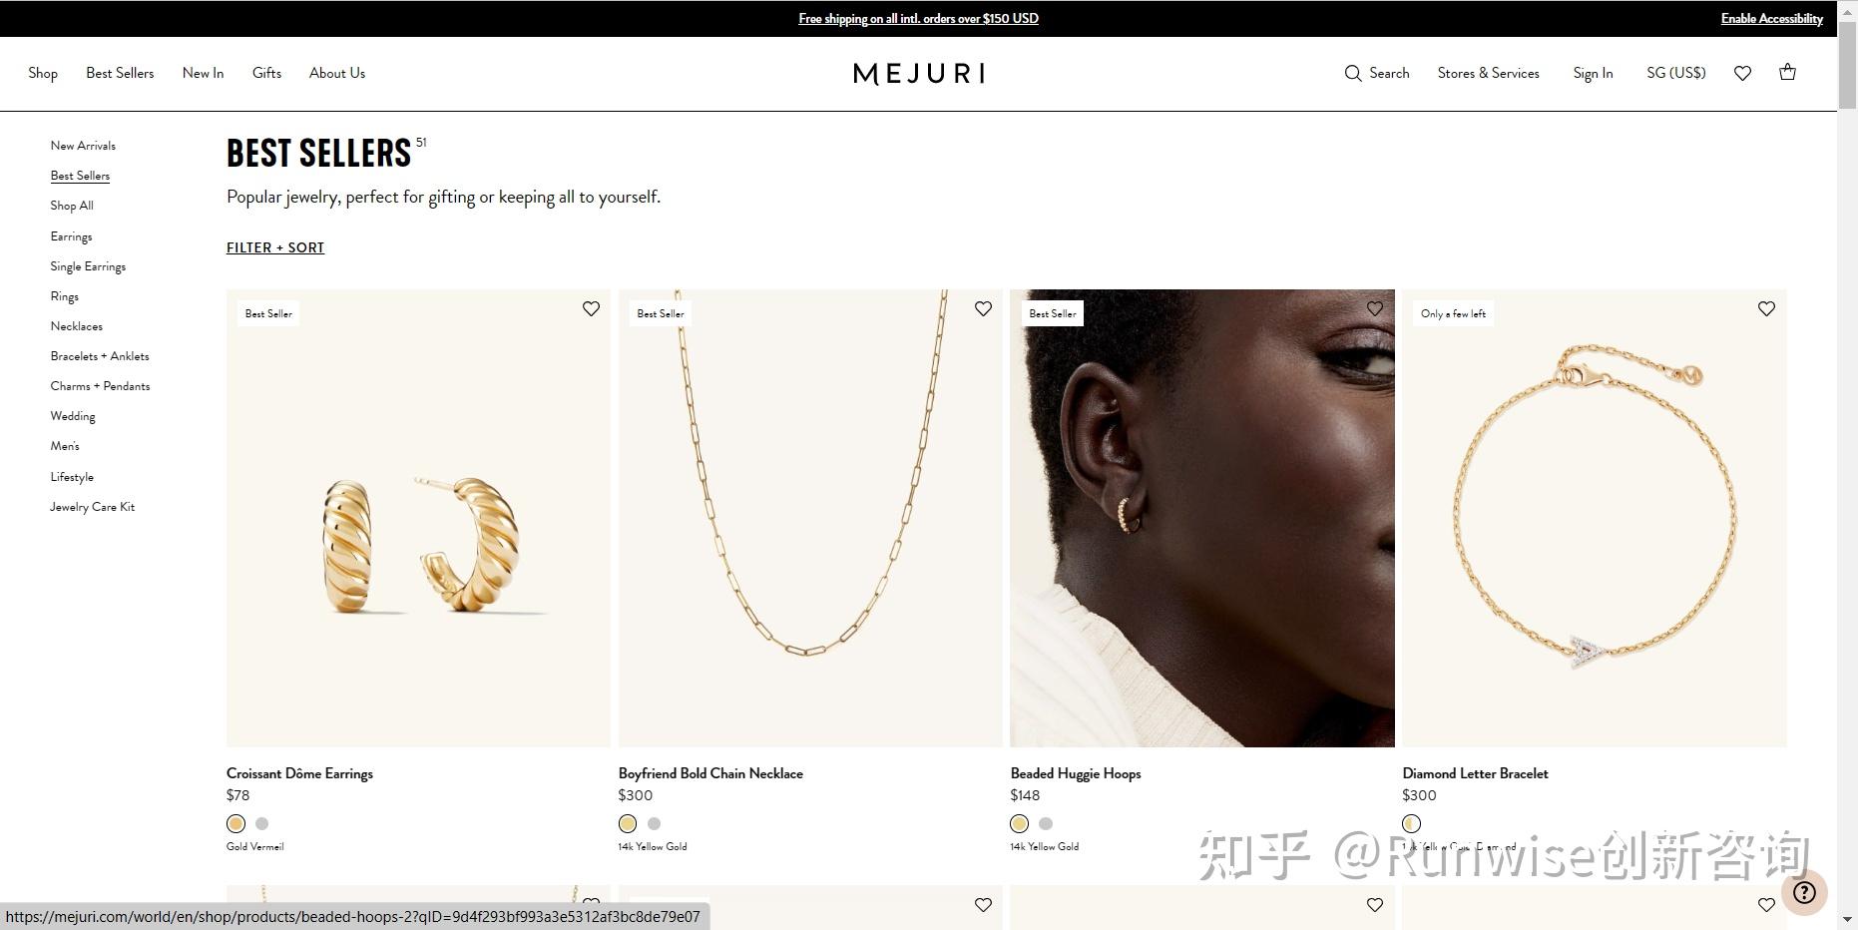Open the shopping bag icon

click(x=1787, y=72)
